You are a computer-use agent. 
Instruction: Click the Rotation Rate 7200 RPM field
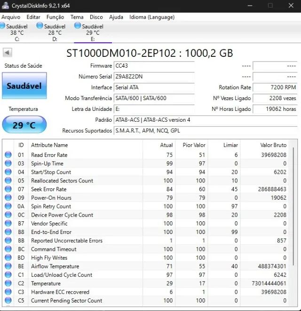click(275, 87)
